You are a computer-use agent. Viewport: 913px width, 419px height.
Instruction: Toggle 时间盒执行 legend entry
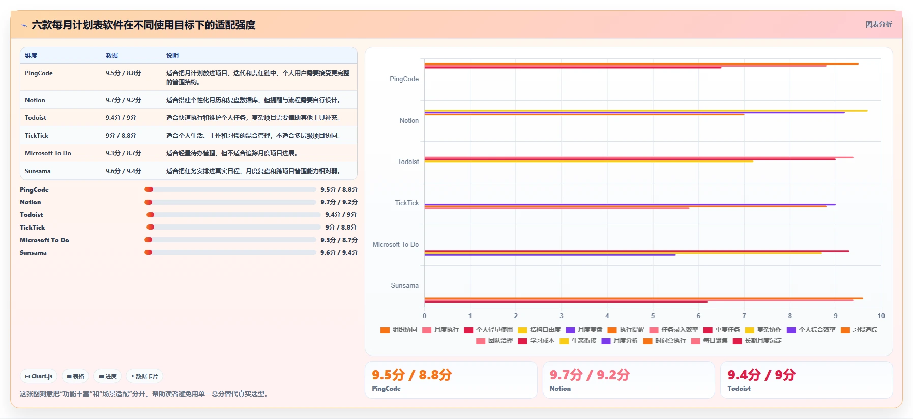(664, 341)
